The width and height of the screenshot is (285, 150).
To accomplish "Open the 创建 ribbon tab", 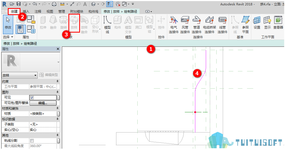I will [x=14, y=12].
